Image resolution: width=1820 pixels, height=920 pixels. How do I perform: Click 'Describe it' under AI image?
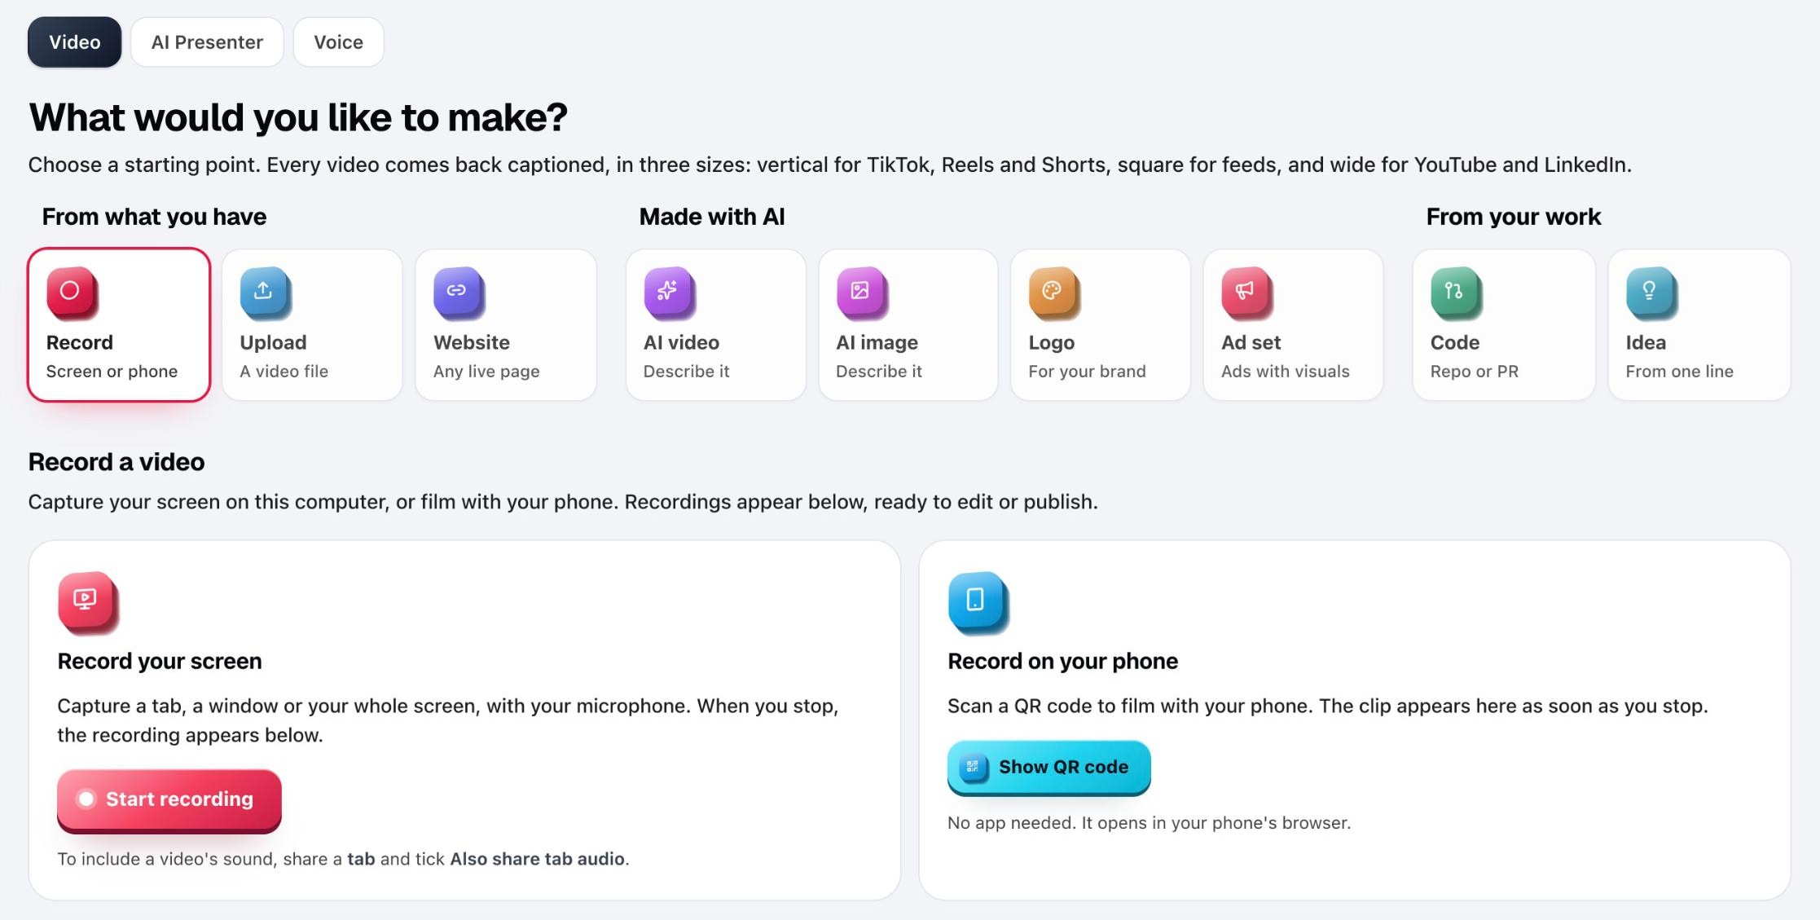pyautogui.click(x=879, y=372)
